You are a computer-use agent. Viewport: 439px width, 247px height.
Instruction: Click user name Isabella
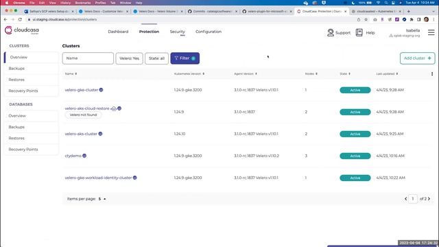coord(413,30)
